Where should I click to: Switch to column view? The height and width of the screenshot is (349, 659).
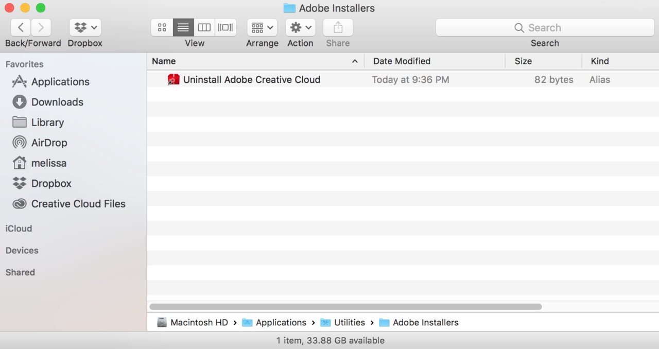(204, 27)
